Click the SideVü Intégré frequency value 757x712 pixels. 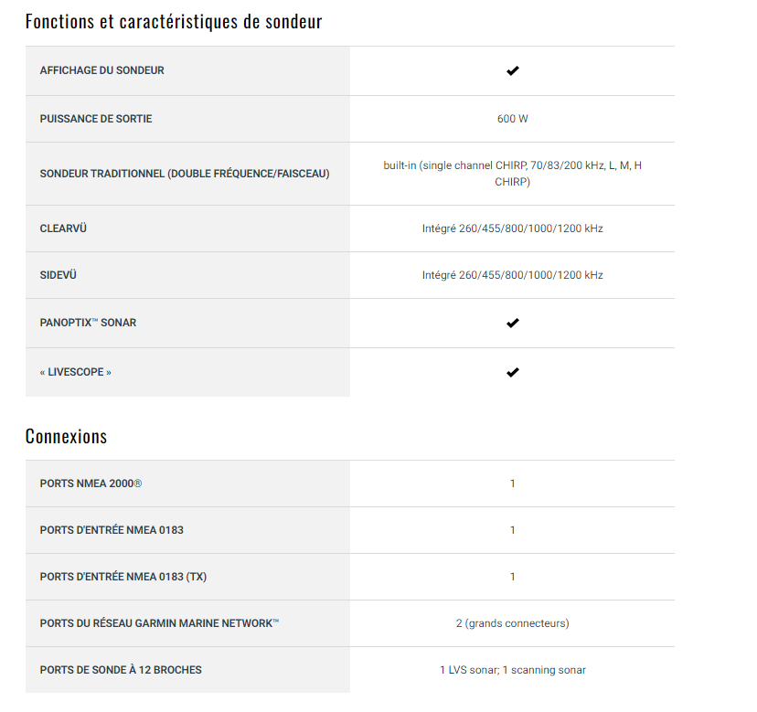512,275
